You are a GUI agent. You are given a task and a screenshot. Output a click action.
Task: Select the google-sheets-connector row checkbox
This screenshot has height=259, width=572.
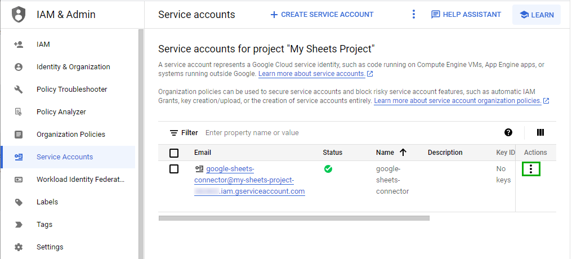pos(174,169)
